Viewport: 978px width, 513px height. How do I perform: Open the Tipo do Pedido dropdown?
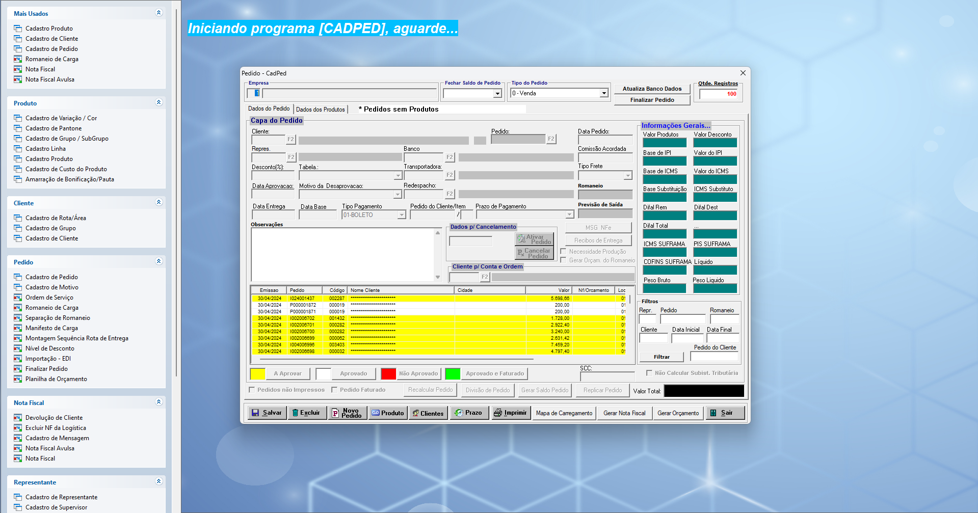pyautogui.click(x=604, y=93)
